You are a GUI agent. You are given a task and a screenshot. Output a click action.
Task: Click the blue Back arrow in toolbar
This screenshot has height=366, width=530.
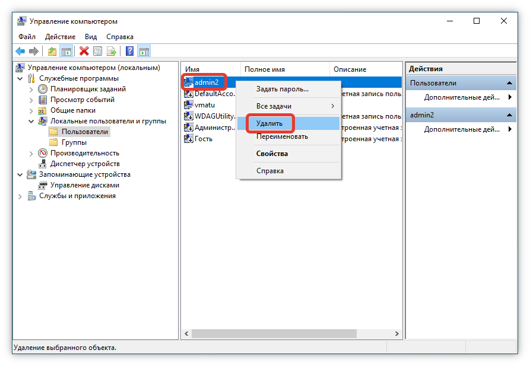tap(20, 52)
